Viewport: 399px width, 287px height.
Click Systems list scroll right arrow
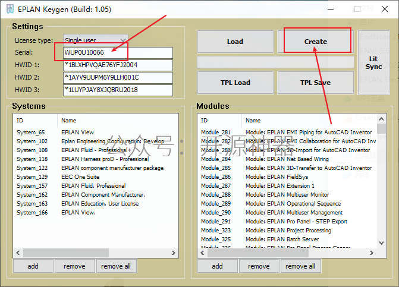click(x=174, y=253)
